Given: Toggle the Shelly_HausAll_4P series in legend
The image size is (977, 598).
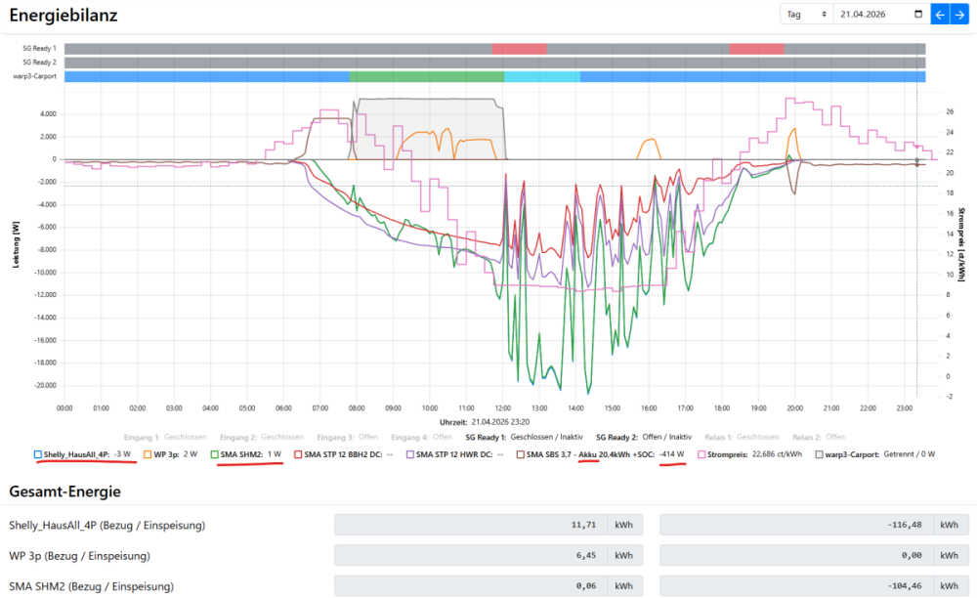Looking at the screenshot, I should pyautogui.click(x=76, y=454).
